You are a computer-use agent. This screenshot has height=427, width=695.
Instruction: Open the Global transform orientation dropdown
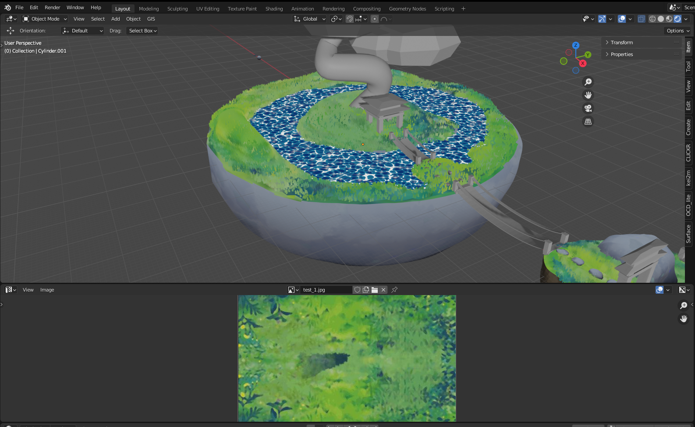[310, 19]
